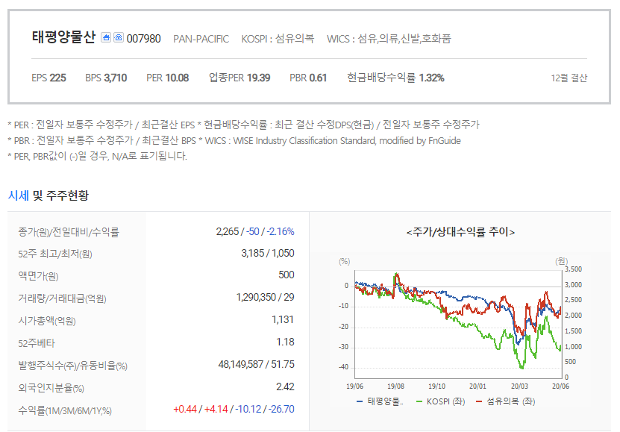Click the 섬유의복 (좌) legend entry
The image size is (620, 432).
[506, 401]
